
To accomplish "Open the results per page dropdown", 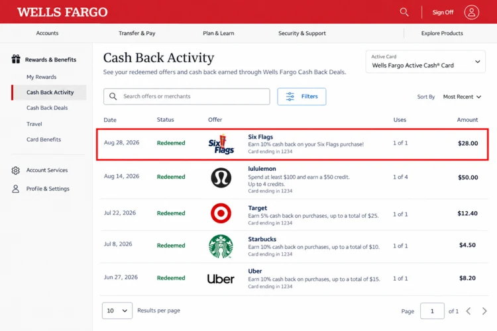I will coord(117,310).
